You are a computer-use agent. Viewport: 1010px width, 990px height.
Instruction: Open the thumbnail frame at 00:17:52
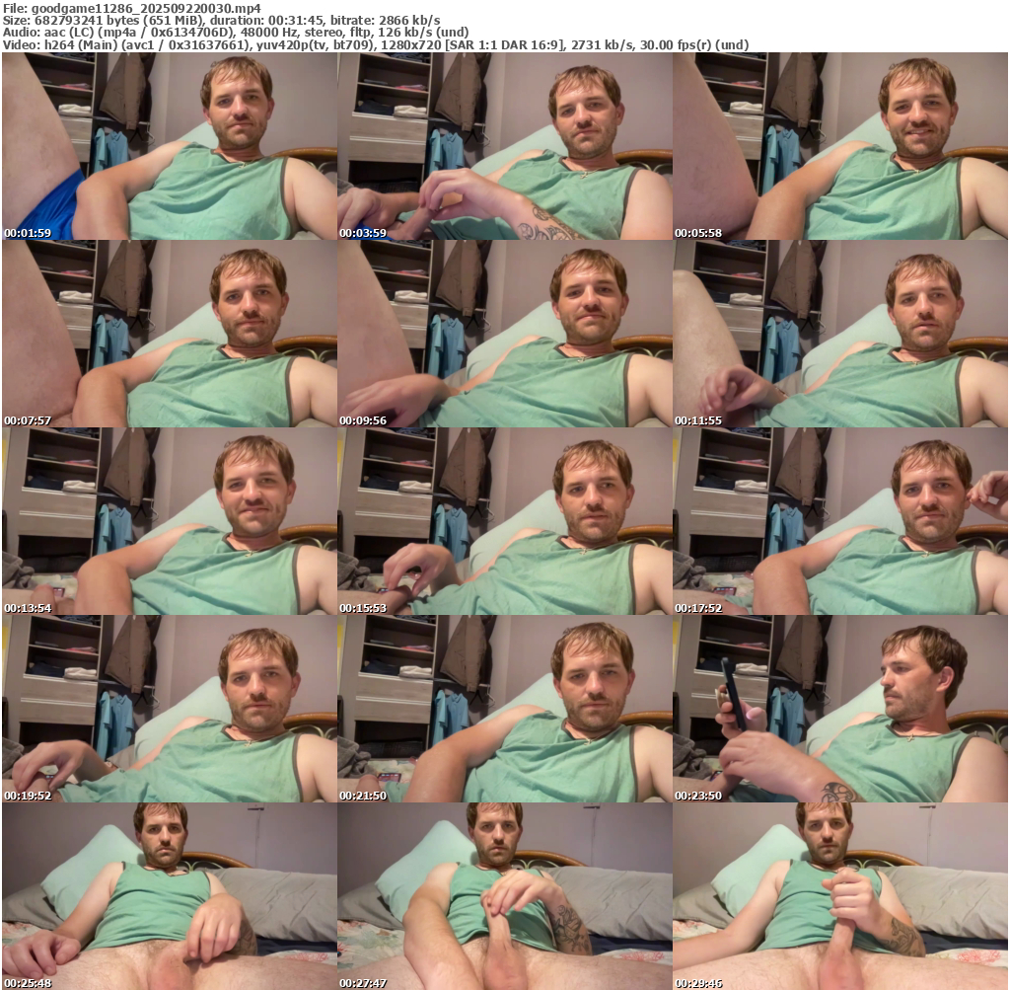tap(840, 521)
